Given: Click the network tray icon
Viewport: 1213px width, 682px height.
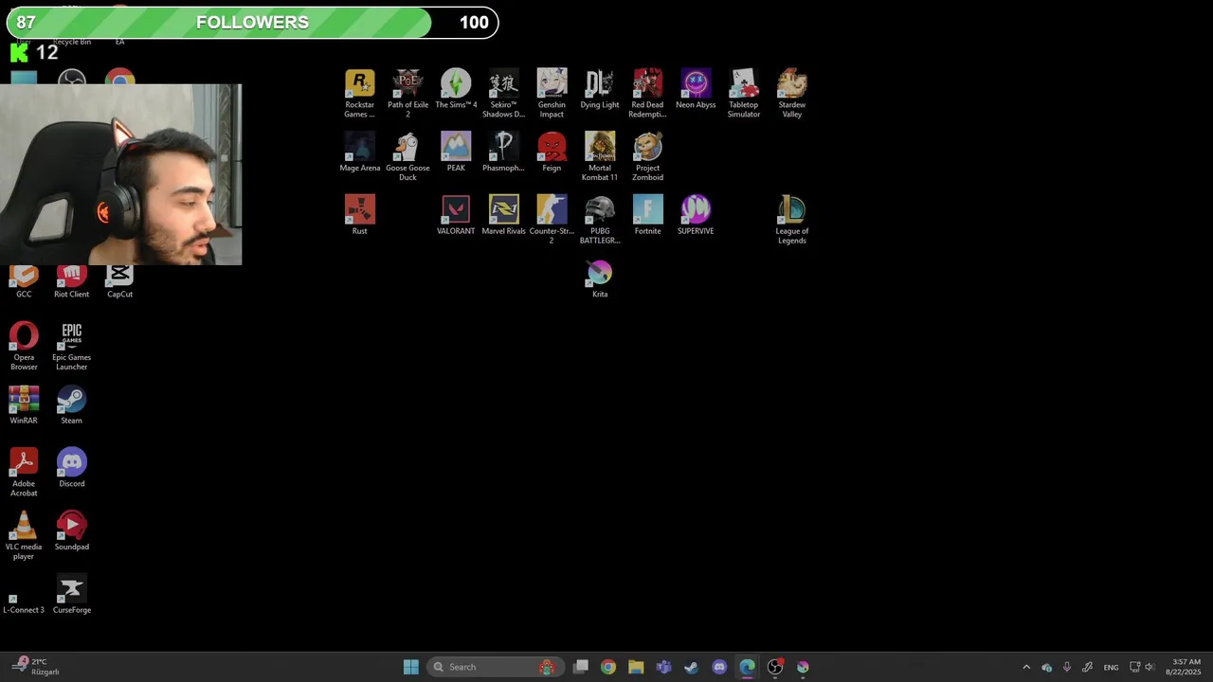Looking at the screenshot, I should pyautogui.click(x=1134, y=667).
